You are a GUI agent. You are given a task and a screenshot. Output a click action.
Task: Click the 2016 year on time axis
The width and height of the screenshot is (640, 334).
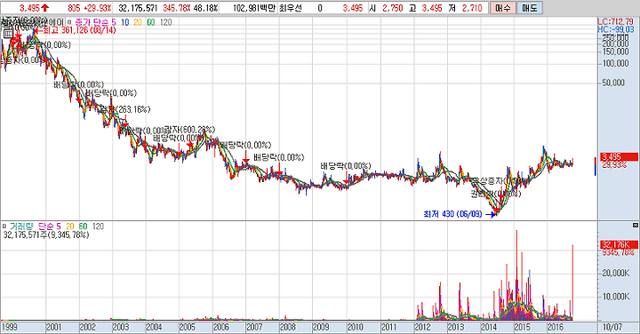(x=555, y=327)
